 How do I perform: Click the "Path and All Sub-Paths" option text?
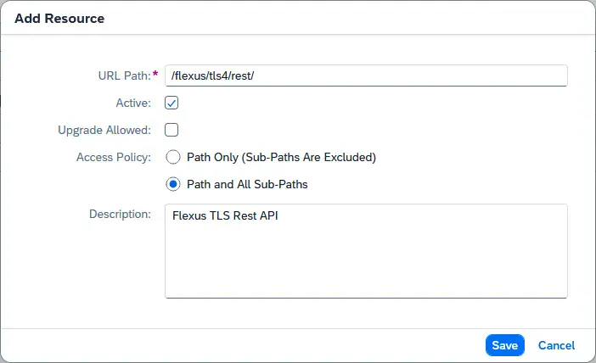[247, 184]
